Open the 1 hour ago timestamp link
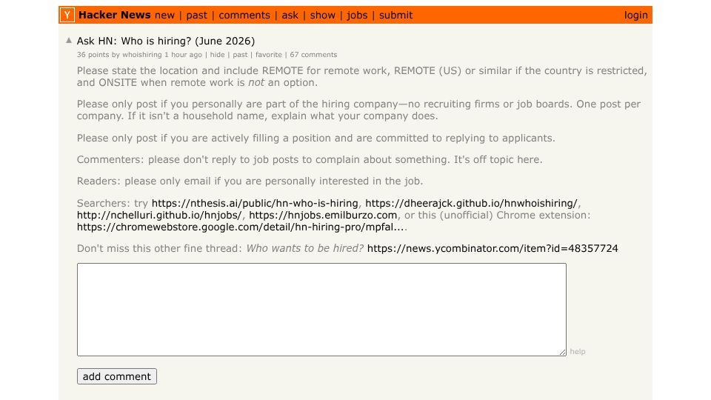The image size is (711, 400). click(183, 54)
